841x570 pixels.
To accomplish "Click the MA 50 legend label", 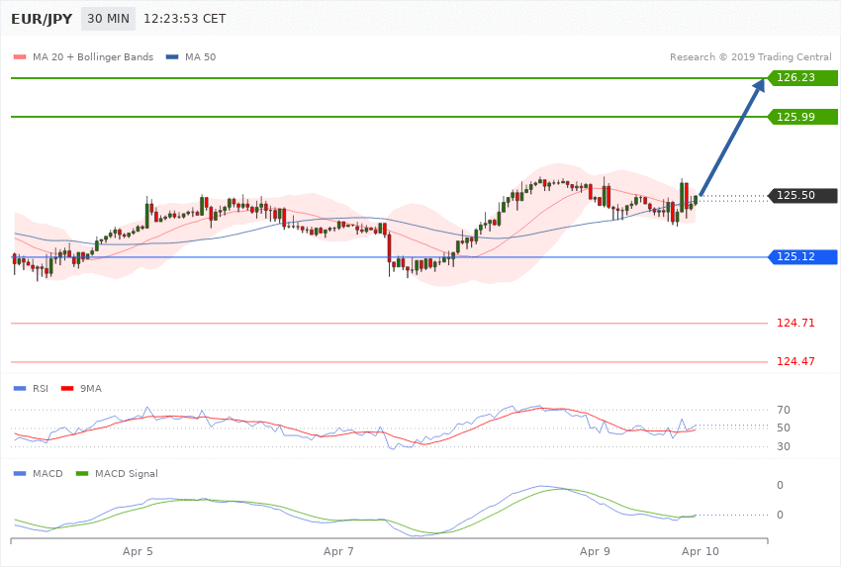I will [200, 56].
